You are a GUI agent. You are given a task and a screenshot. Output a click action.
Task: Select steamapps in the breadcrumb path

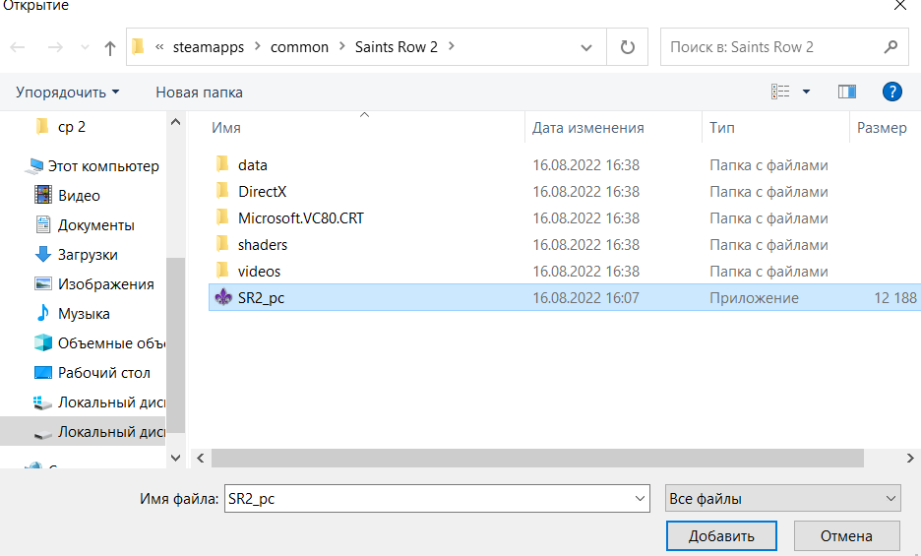pyautogui.click(x=208, y=47)
